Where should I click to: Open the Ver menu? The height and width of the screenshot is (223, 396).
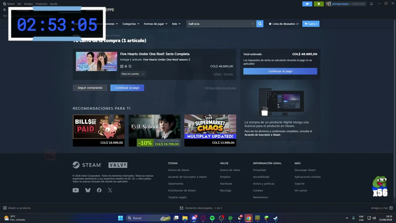pos(19,4)
